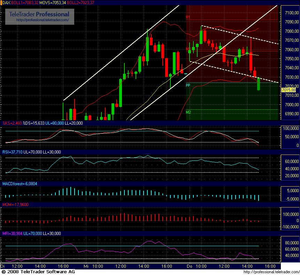Select the yellow current price tag 7015,88
Viewport: 300px width, 275px height.
tap(289, 90)
